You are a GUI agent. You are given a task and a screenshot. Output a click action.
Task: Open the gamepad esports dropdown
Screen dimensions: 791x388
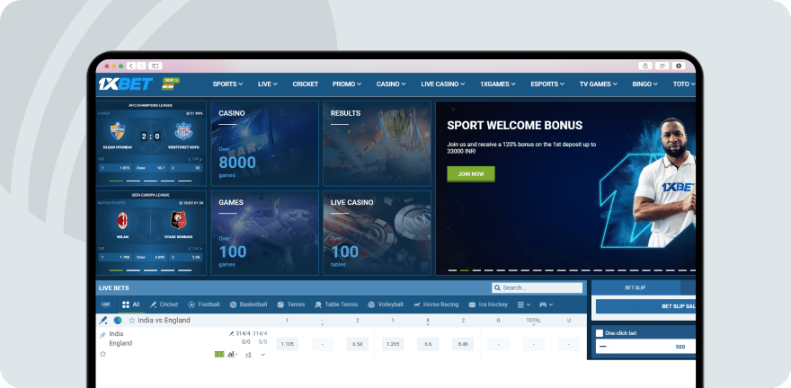546,304
